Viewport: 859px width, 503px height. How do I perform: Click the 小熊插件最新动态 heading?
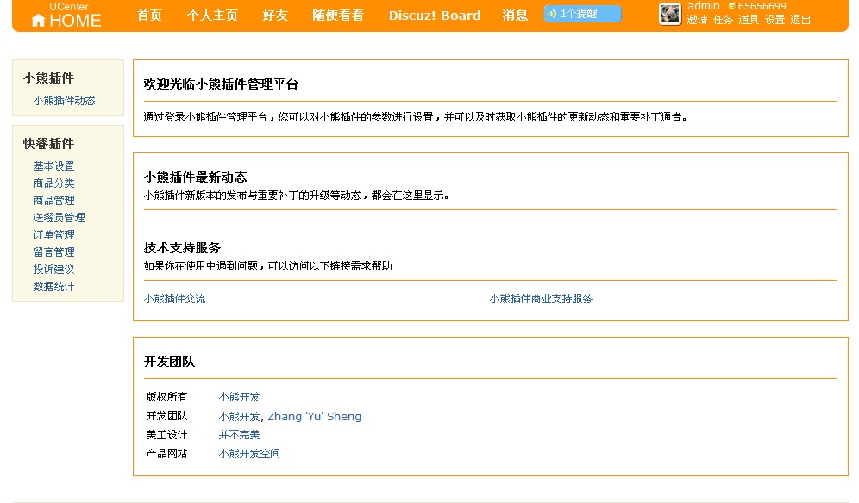point(196,177)
